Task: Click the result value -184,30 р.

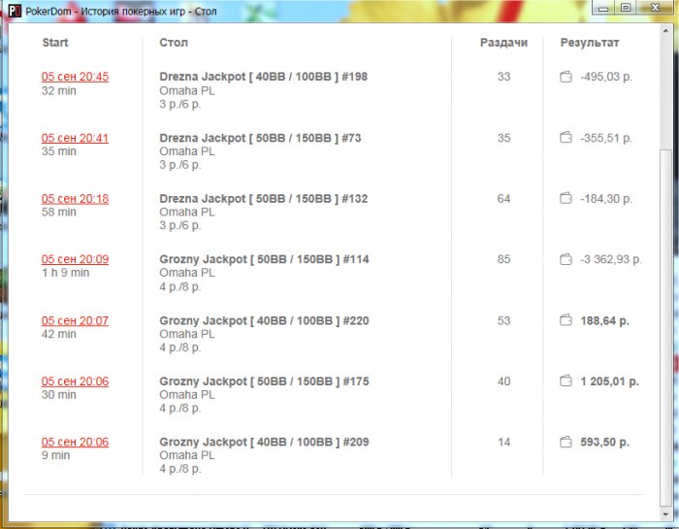Action: tap(606, 198)
